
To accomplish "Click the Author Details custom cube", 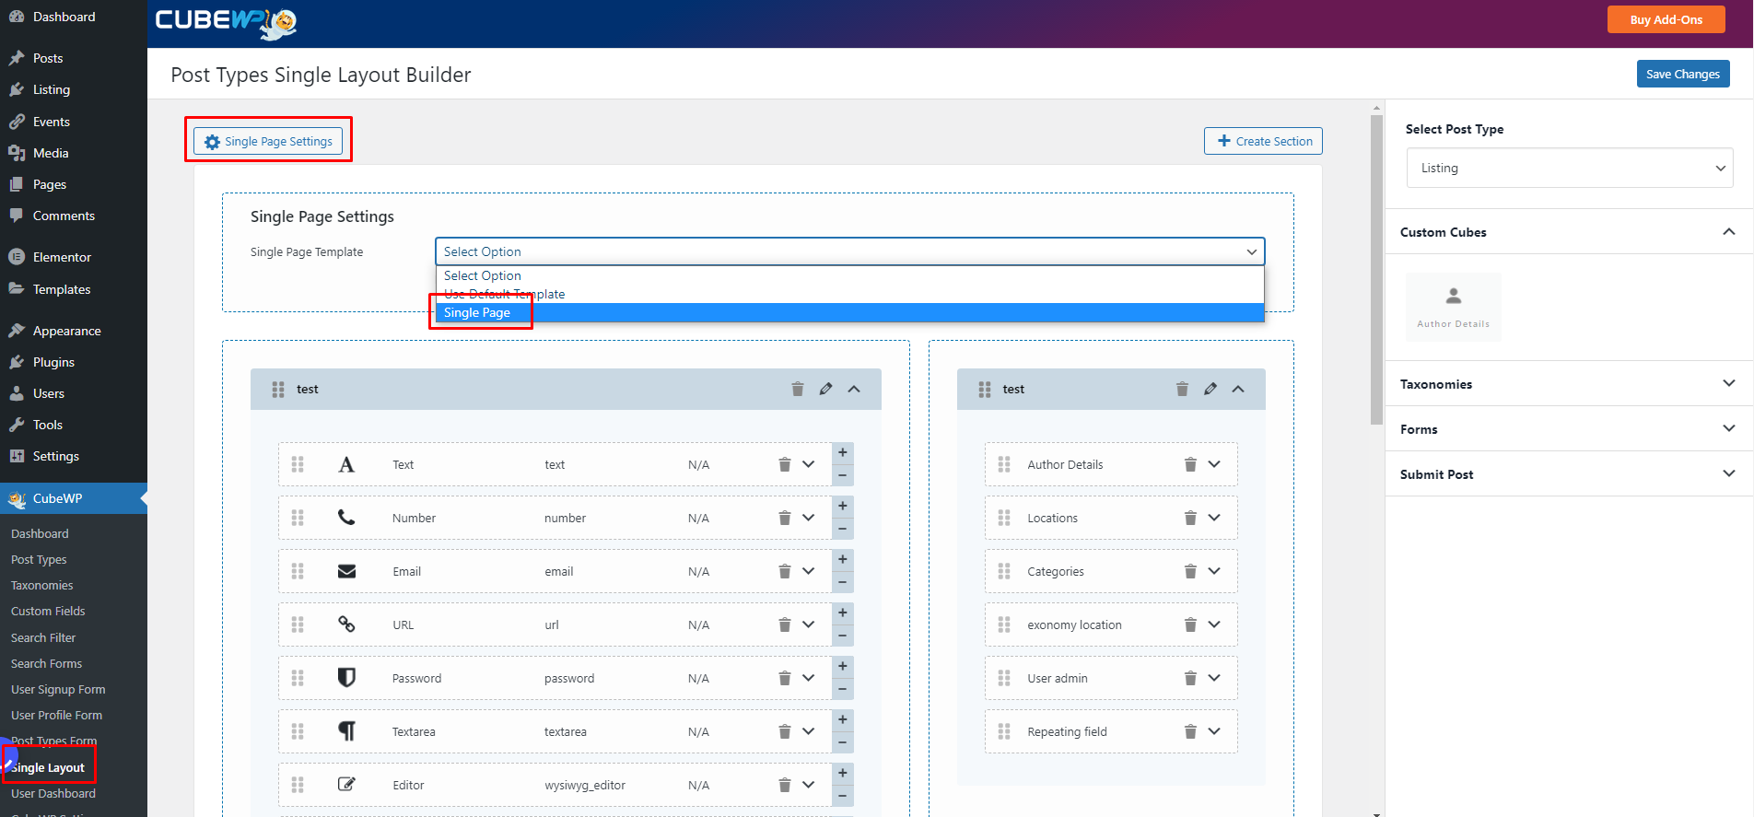I will (1454, 307).
